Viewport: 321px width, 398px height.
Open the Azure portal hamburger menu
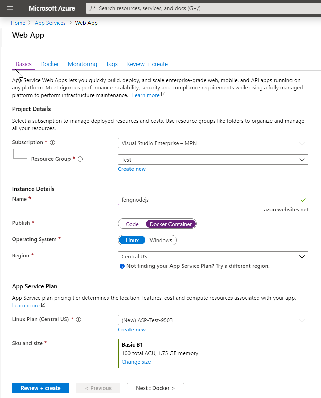[x=10, y=8]
